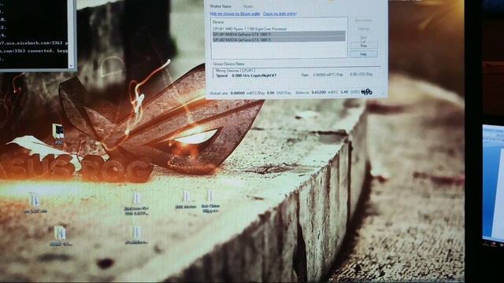This screenshot has width=504, height=283.
Task: Click the Stop button in the miner
Action: point(364,46)
